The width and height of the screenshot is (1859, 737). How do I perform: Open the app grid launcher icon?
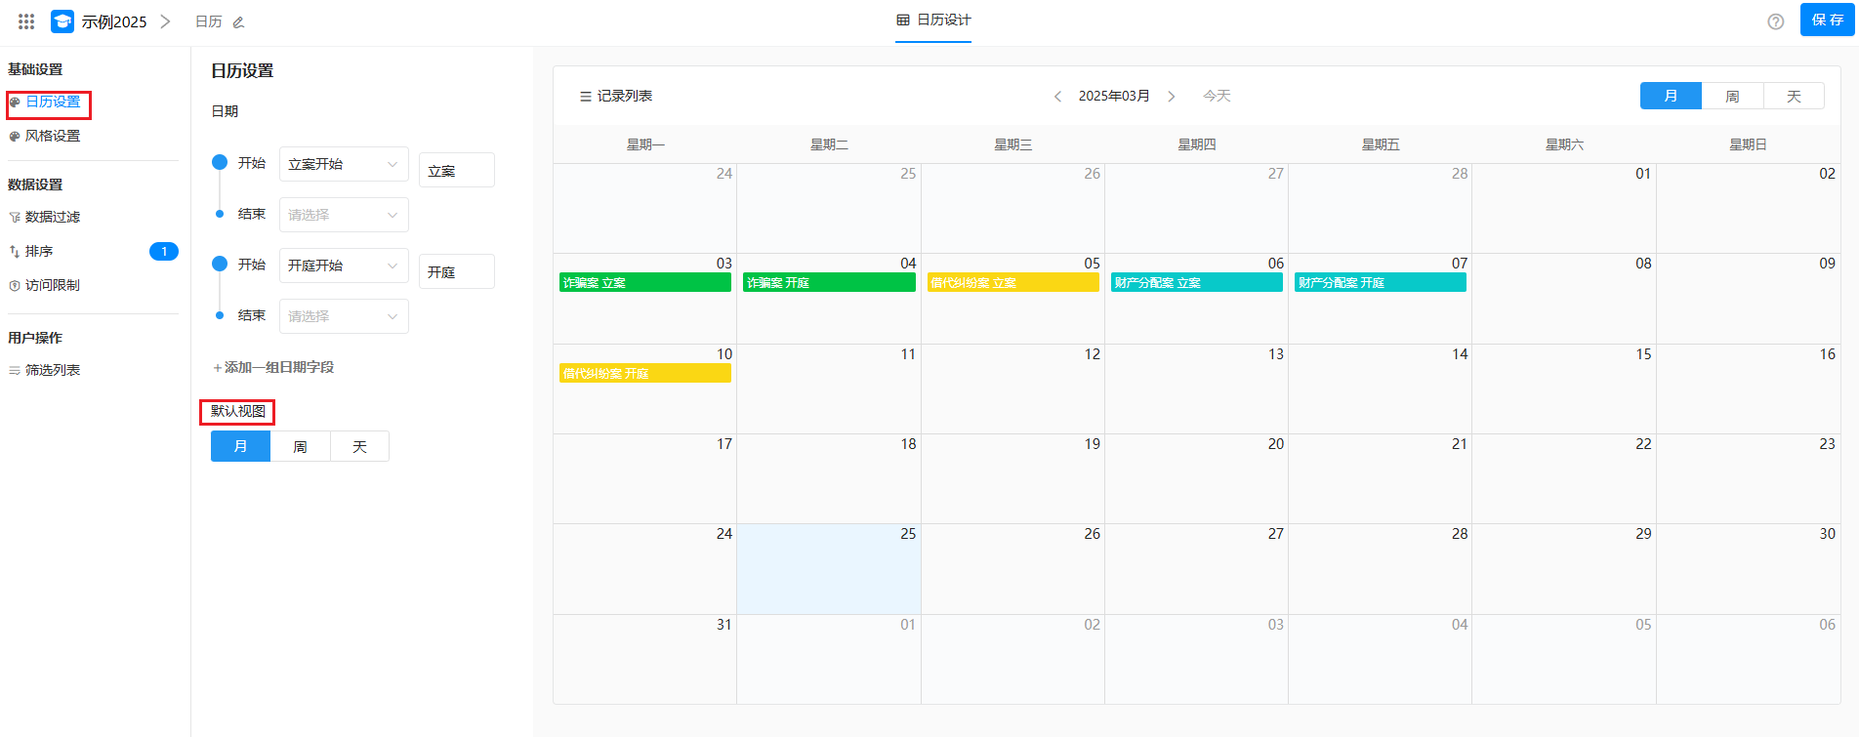click(26, 21)
